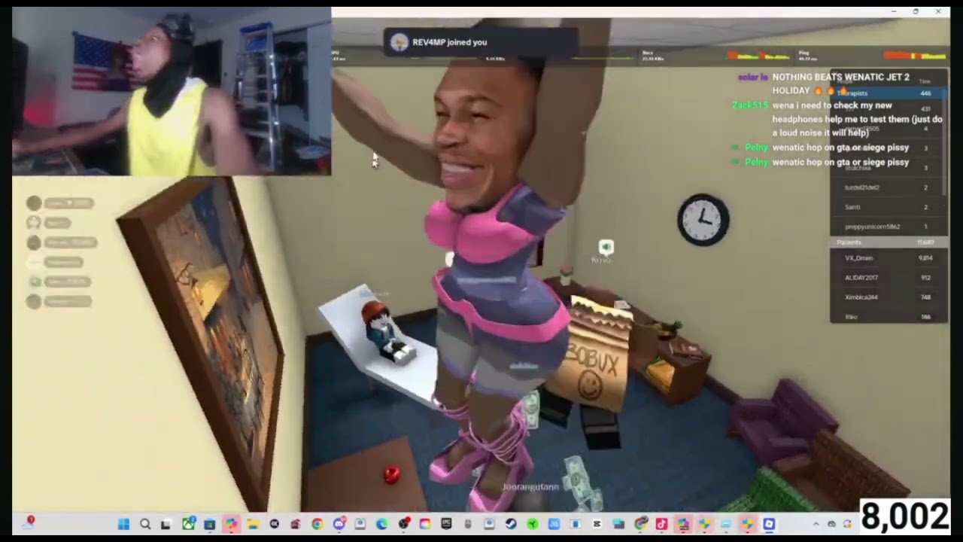Expand the system tray hidden icons chevron
Viewport: 963px width, 542px height.
coord(816,524)
